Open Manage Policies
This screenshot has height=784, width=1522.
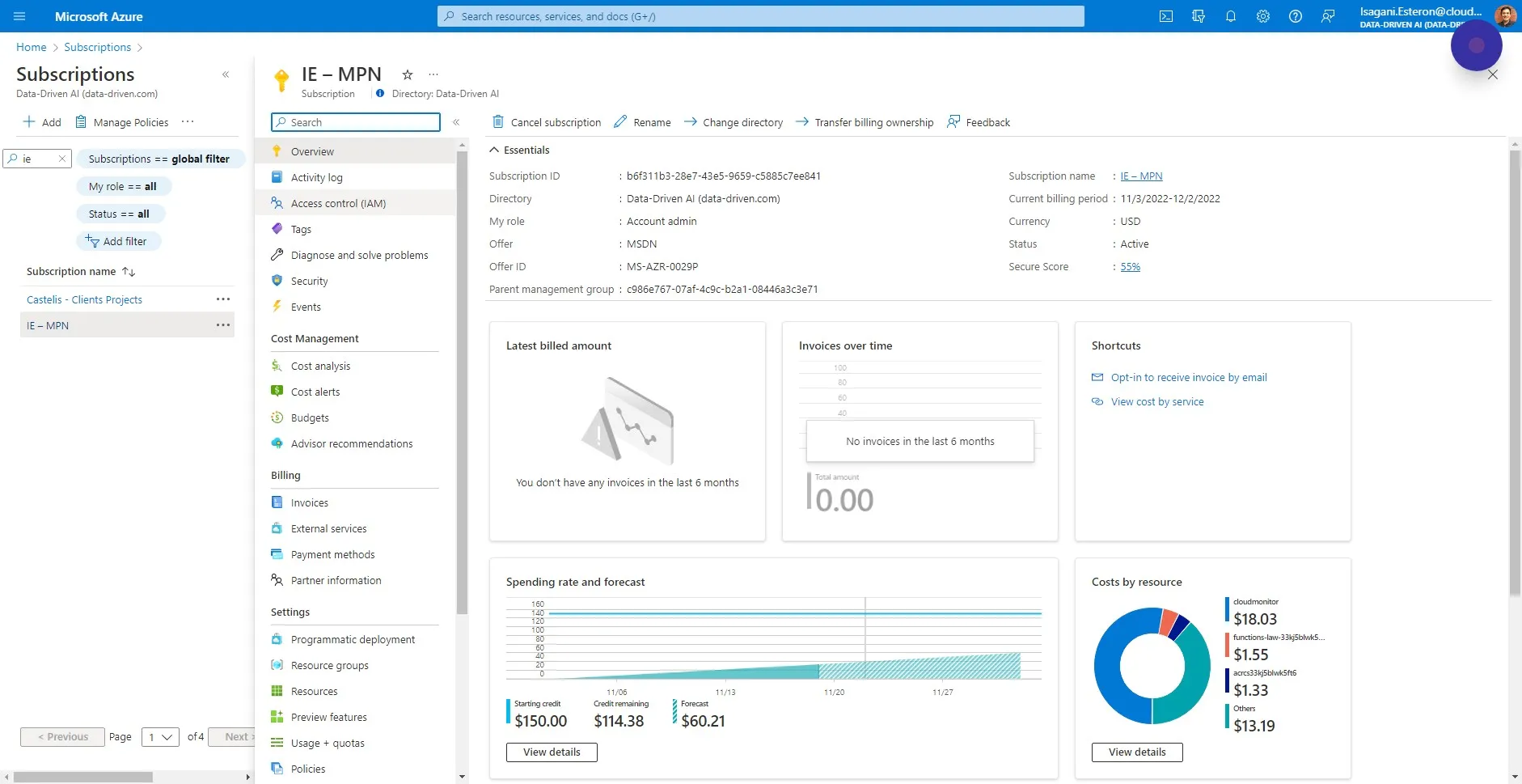[x=122, y=122]
